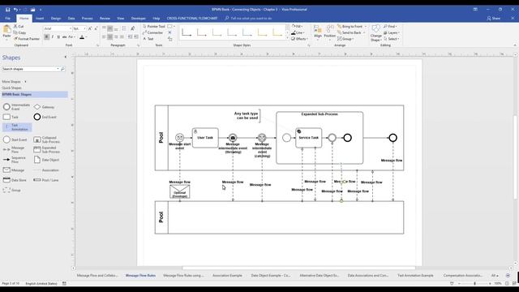Open the Line dropdown
This screenshot has height=292, width=519.
298,32
